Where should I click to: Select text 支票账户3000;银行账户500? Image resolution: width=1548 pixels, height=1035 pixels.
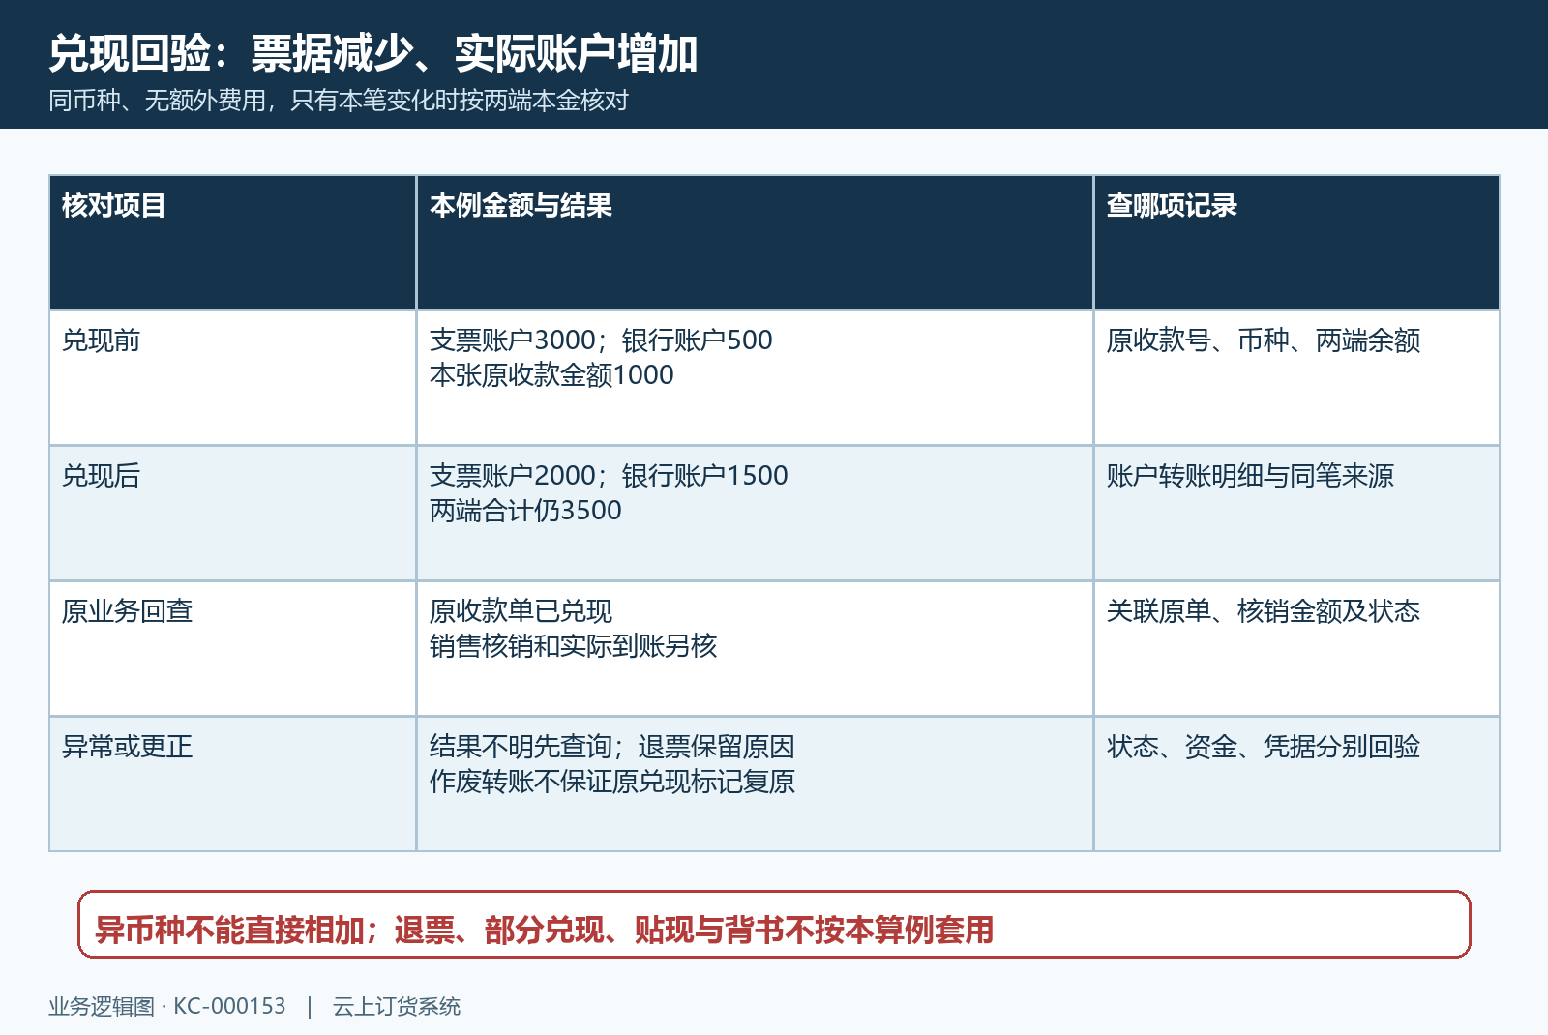pos(601,340)
